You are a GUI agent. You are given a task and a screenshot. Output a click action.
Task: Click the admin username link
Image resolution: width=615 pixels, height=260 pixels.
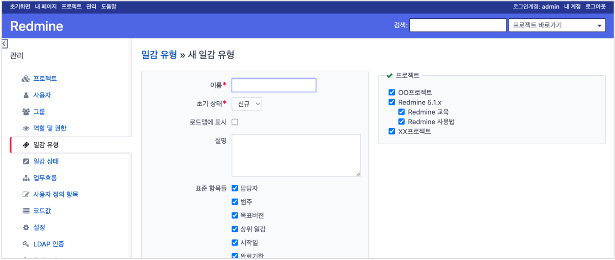click(551, 7)
